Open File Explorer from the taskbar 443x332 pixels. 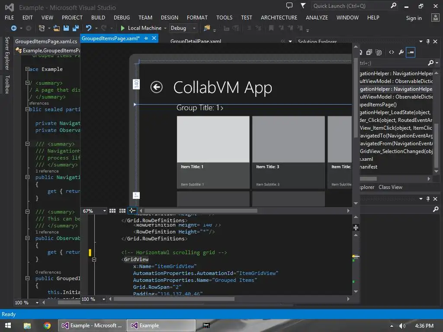coord(27,326)
